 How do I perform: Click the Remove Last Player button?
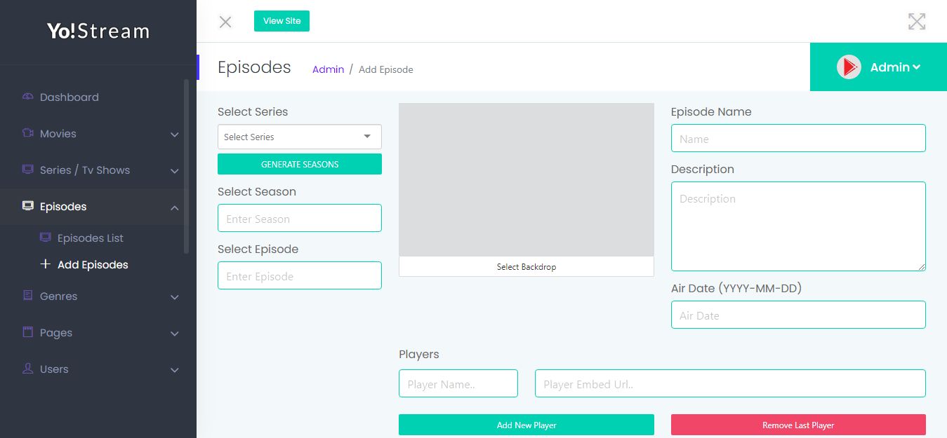(x=798, y=425)
